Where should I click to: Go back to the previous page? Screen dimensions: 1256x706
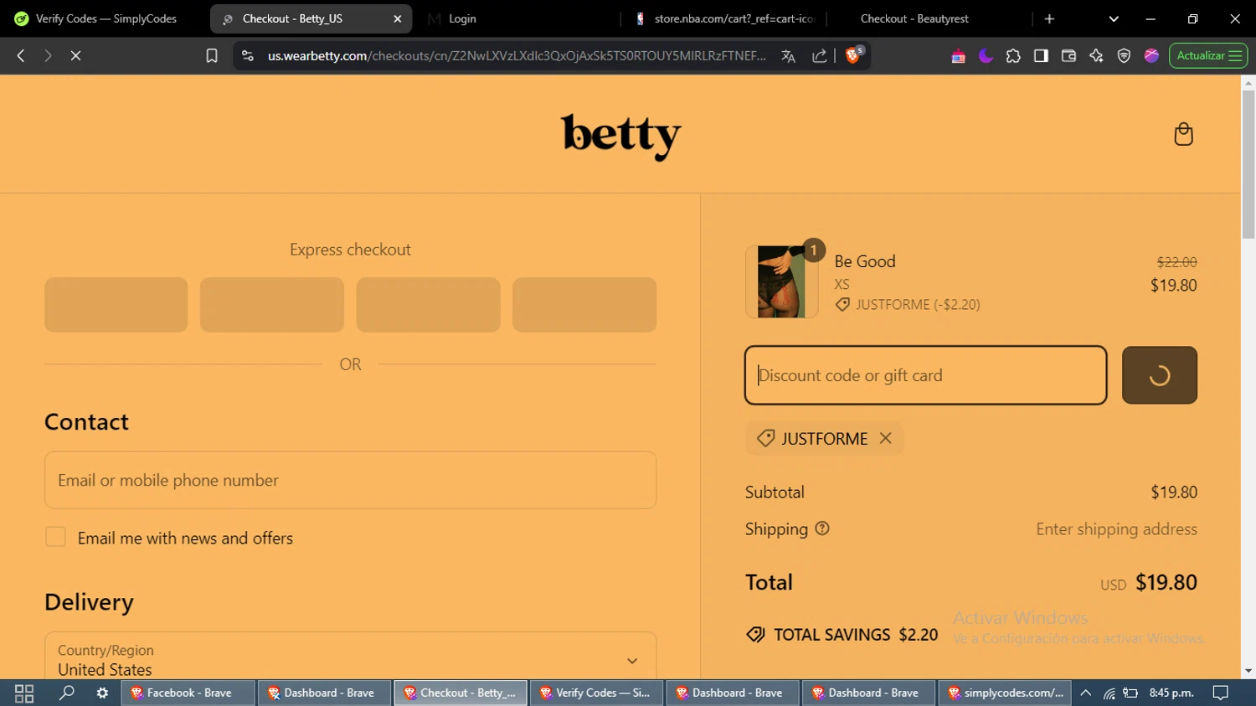(21, 55)
